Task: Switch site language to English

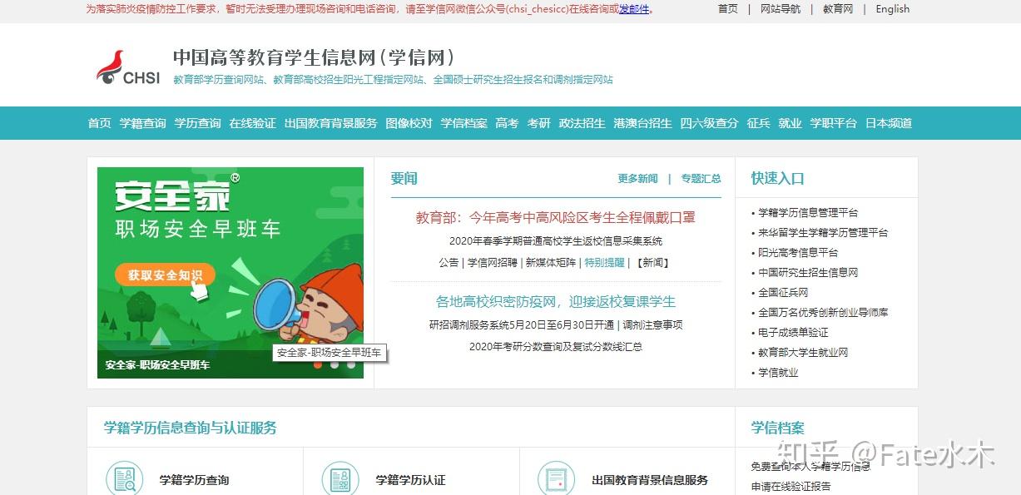Action: tap(893, 9)
